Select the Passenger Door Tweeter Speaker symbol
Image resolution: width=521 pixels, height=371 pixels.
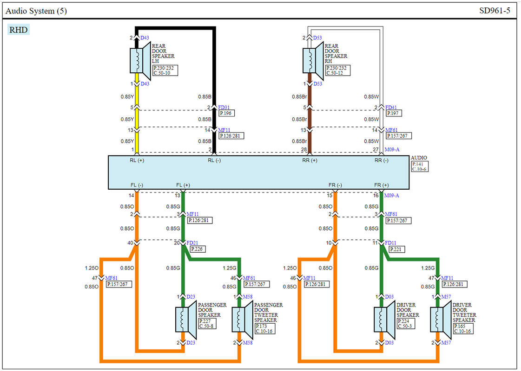tap(242, 320)
